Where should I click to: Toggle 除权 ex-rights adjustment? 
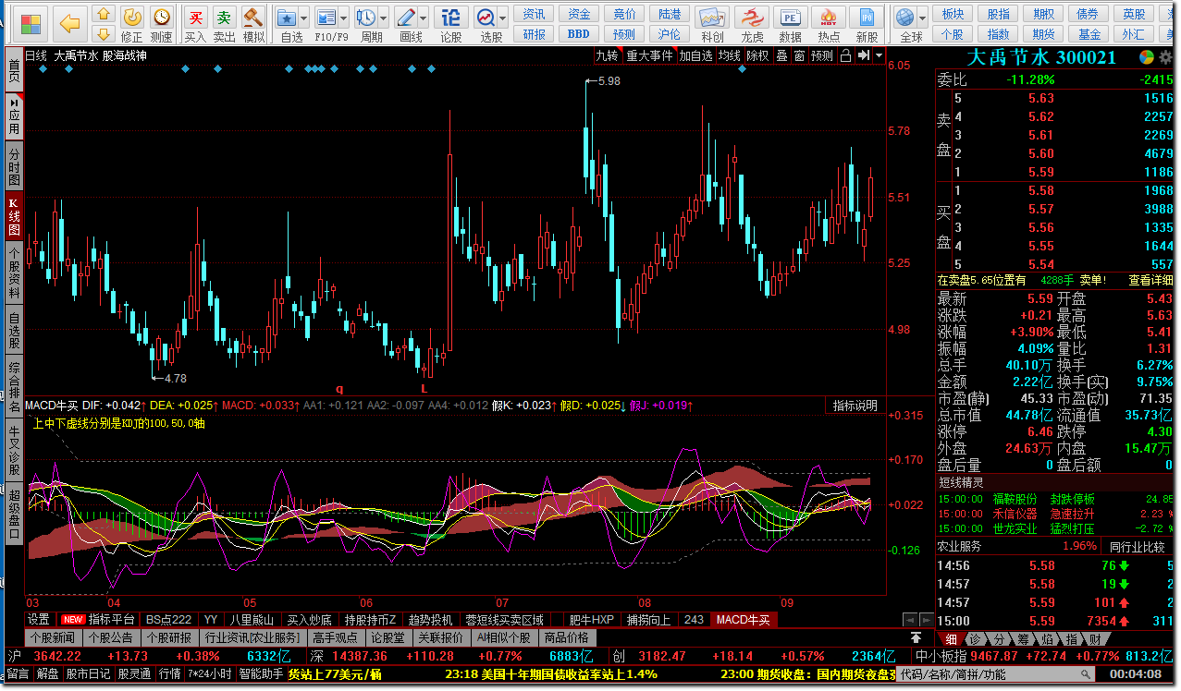pos(758,55)
